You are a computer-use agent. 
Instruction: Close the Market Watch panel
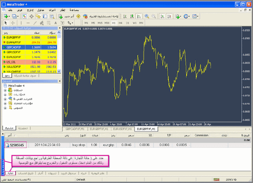[x=60, y=28]
